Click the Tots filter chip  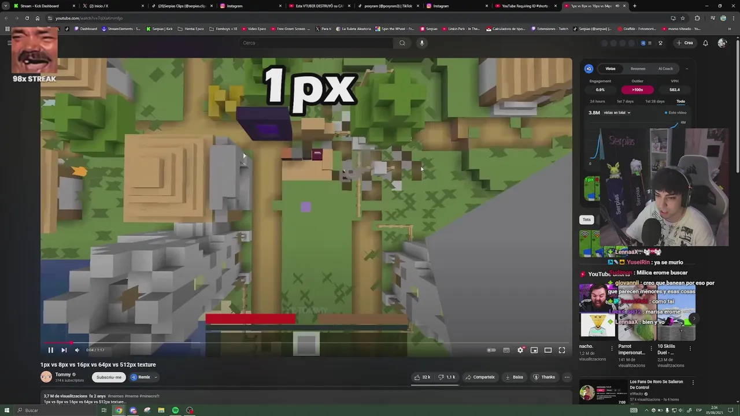coord(587,220)
